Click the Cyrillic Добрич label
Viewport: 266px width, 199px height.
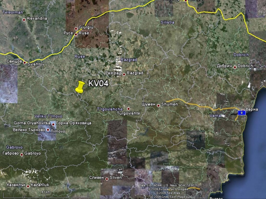click(x=224, y=66)
